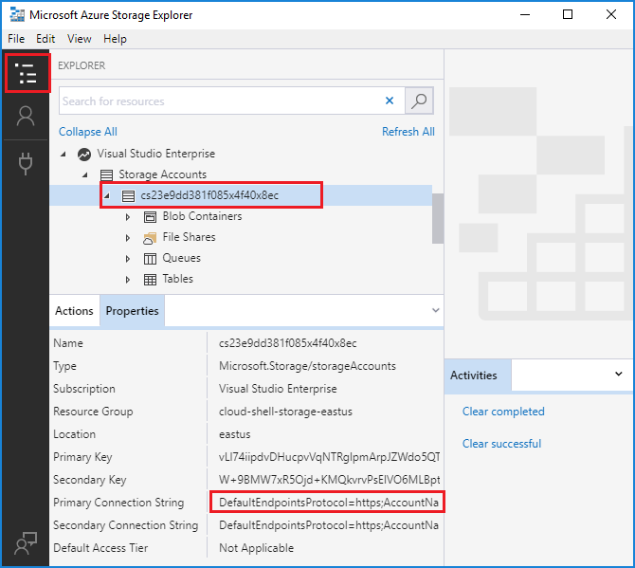Collapse the Visual Studio Enterprise node
Screen dimensions: 635x568
[63, 155]
